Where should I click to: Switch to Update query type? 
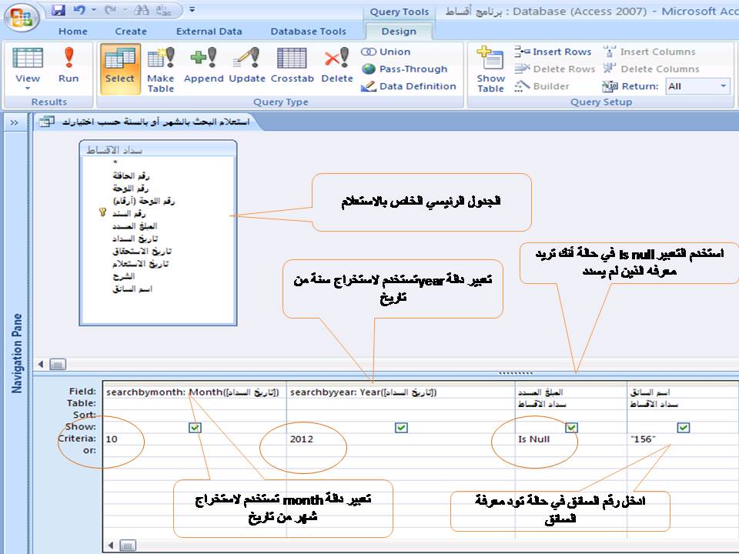coord(247,65)
